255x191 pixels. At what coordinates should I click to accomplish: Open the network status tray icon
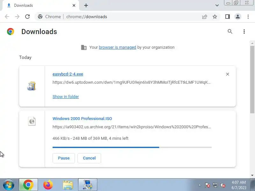pos(215,185)
